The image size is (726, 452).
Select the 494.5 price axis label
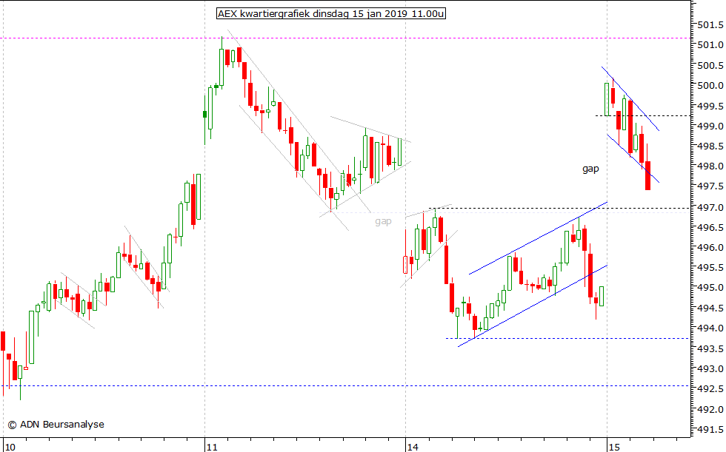pyautogui.click(x=710, y=308)
